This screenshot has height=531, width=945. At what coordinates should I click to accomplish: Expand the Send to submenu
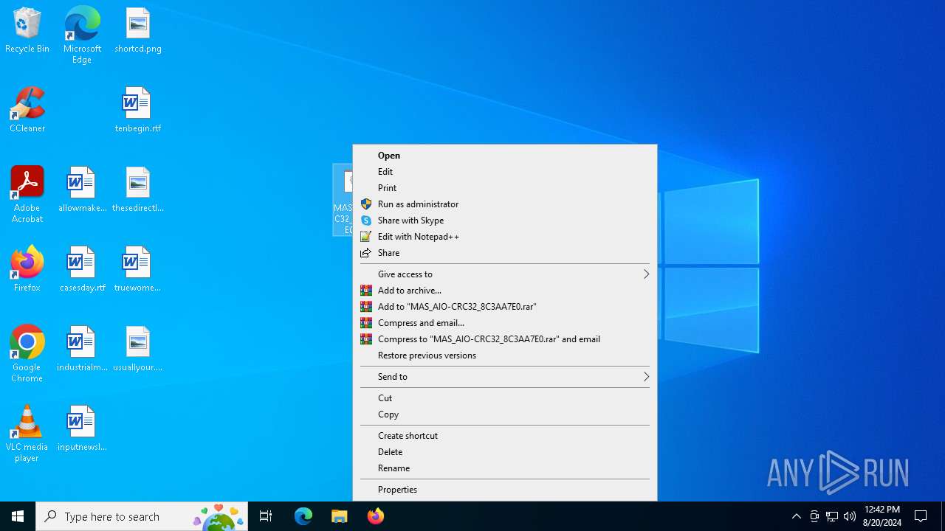click(x=505, y=377)
